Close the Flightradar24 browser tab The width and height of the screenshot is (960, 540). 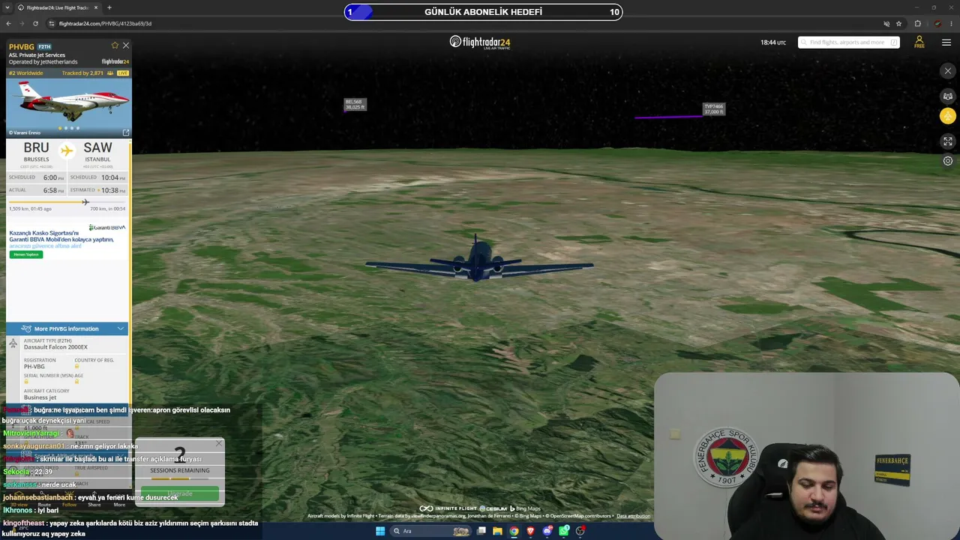pyautogui.click(x=96, y=7)
